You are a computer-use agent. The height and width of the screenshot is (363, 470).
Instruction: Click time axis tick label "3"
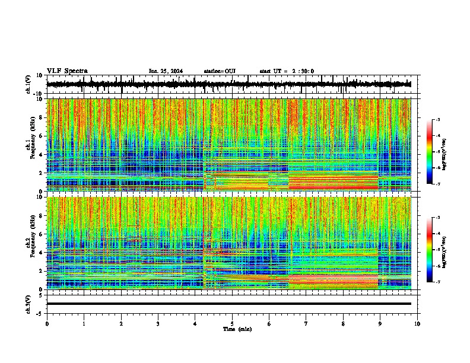[x=158, y=324]
